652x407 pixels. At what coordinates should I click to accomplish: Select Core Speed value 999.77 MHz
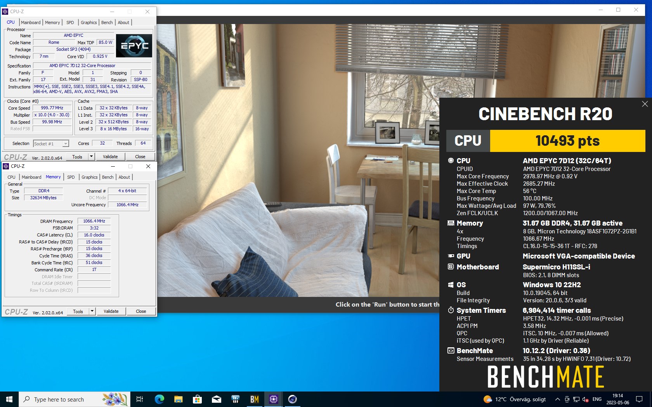[52, 108]
